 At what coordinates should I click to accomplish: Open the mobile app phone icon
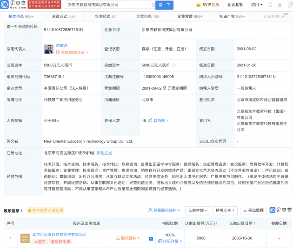(271, 5)
